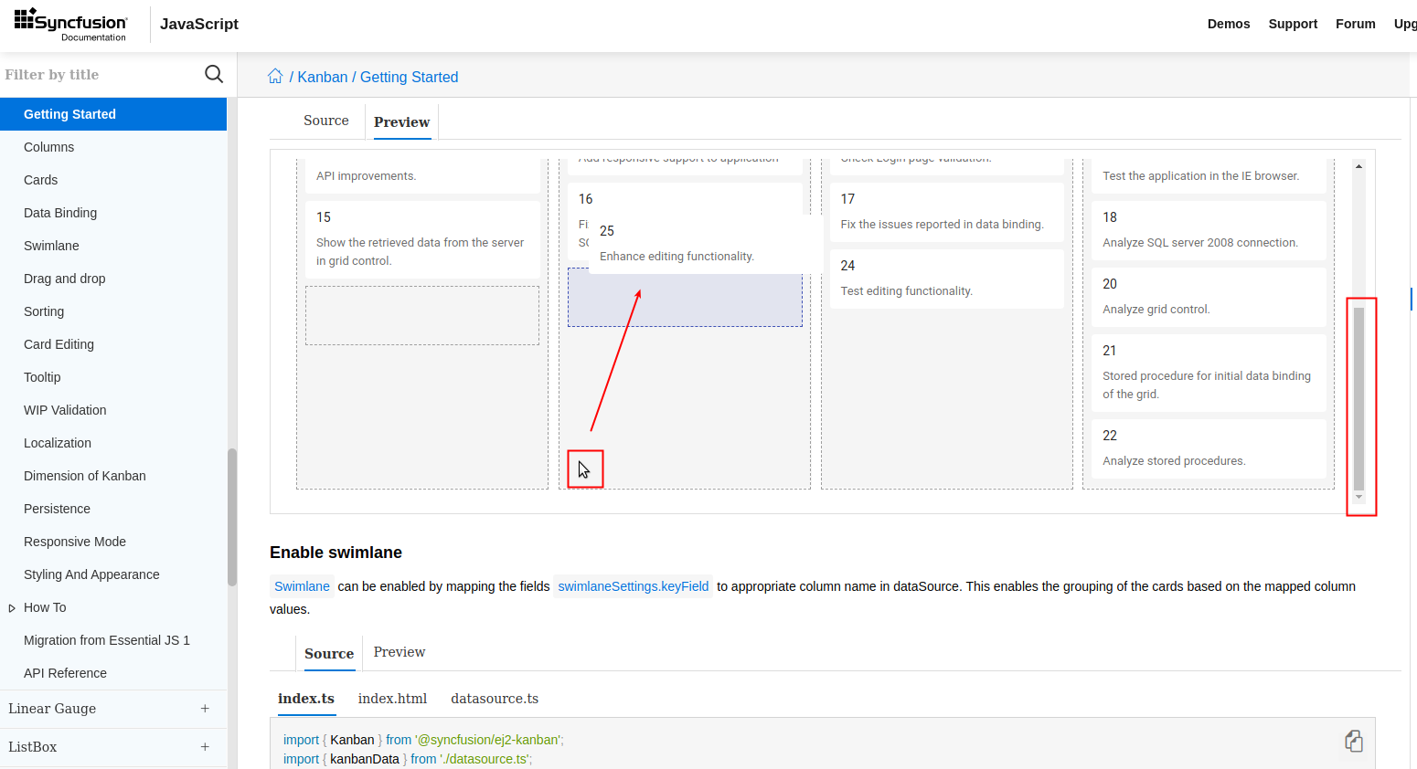Select card 22 Analyze stored procedures

click(x=1208, y=448)
